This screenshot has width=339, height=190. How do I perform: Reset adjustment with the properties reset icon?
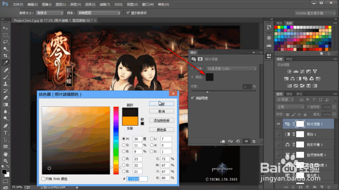point(238,141)
